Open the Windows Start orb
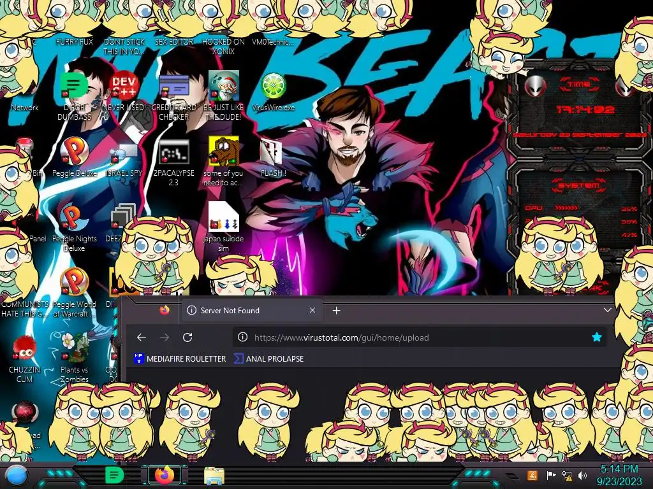653x489 pixels. tap(16, 476)
